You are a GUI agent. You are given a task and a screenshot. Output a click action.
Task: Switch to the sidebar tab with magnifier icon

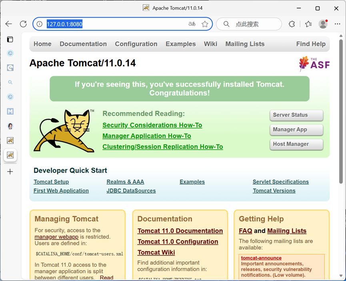10,82
